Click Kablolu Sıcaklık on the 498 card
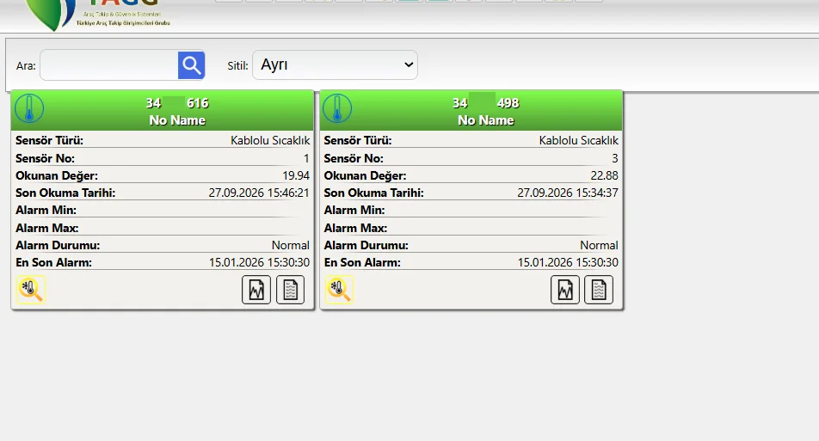This screenshot has height=441, width=819. pyautogui.click(x=579, y=140)
